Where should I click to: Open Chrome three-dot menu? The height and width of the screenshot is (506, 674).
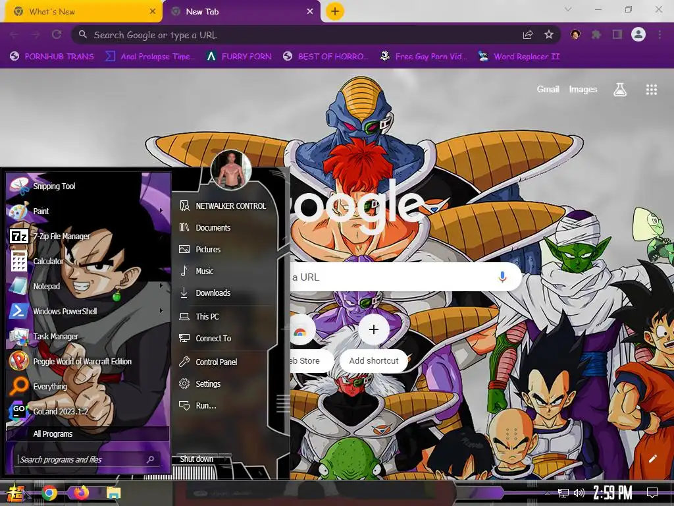[x=660, y=34]
